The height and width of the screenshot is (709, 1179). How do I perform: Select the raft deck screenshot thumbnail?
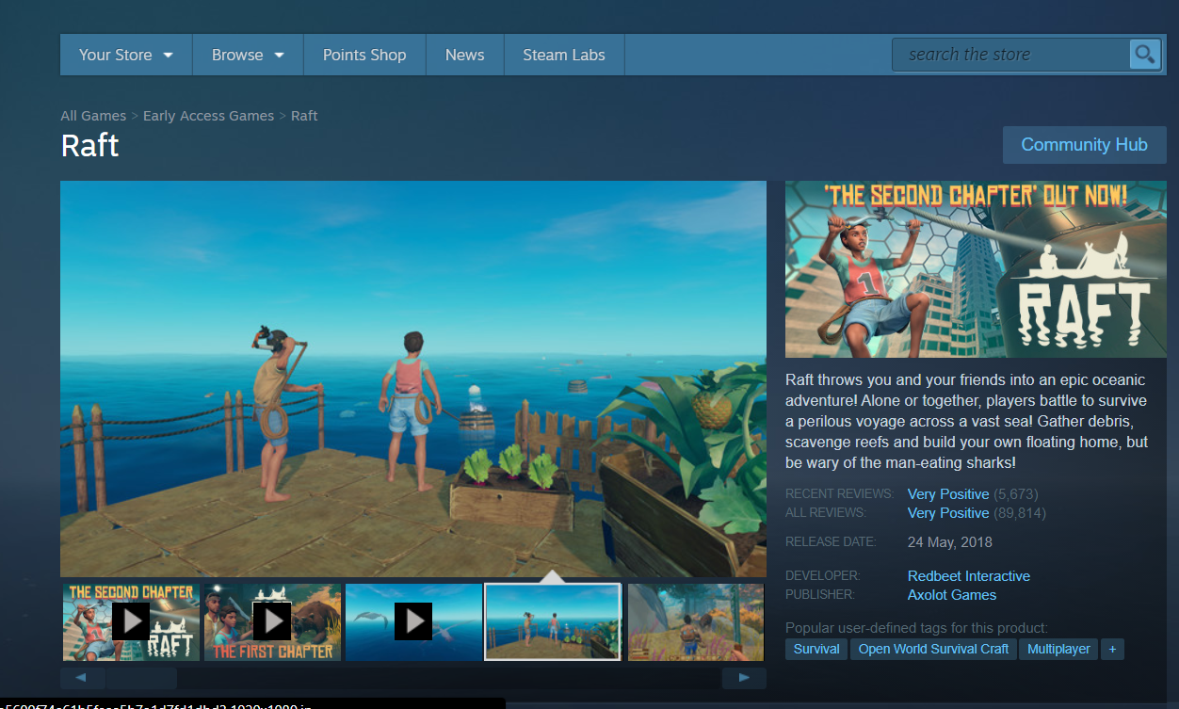553,621
